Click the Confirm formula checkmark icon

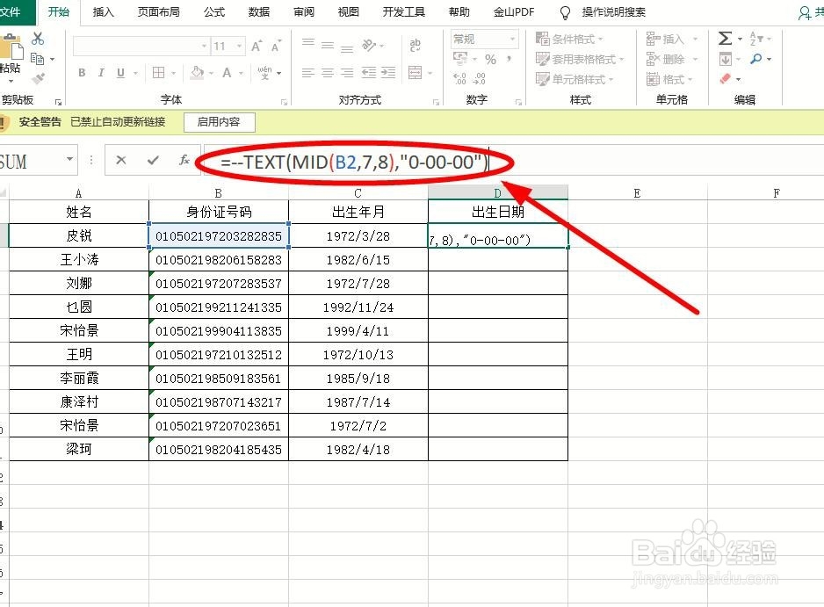pos(153,160)
